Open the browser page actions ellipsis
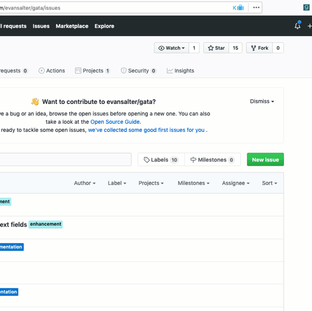The height and width of the screenshot is (311, 312). (256, 8)
